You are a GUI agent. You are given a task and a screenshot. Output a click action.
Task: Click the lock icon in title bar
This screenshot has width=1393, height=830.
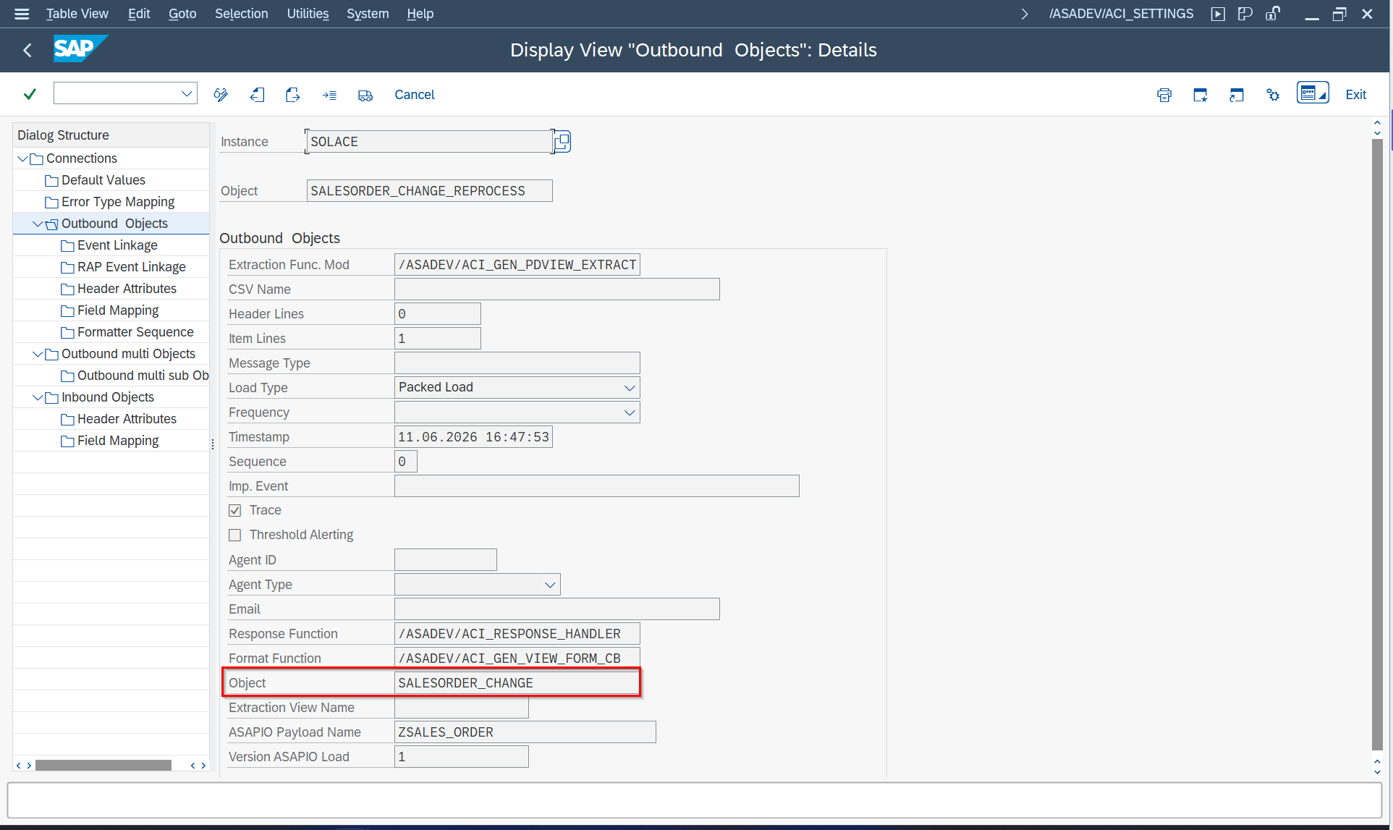[x=1273, y=13]
